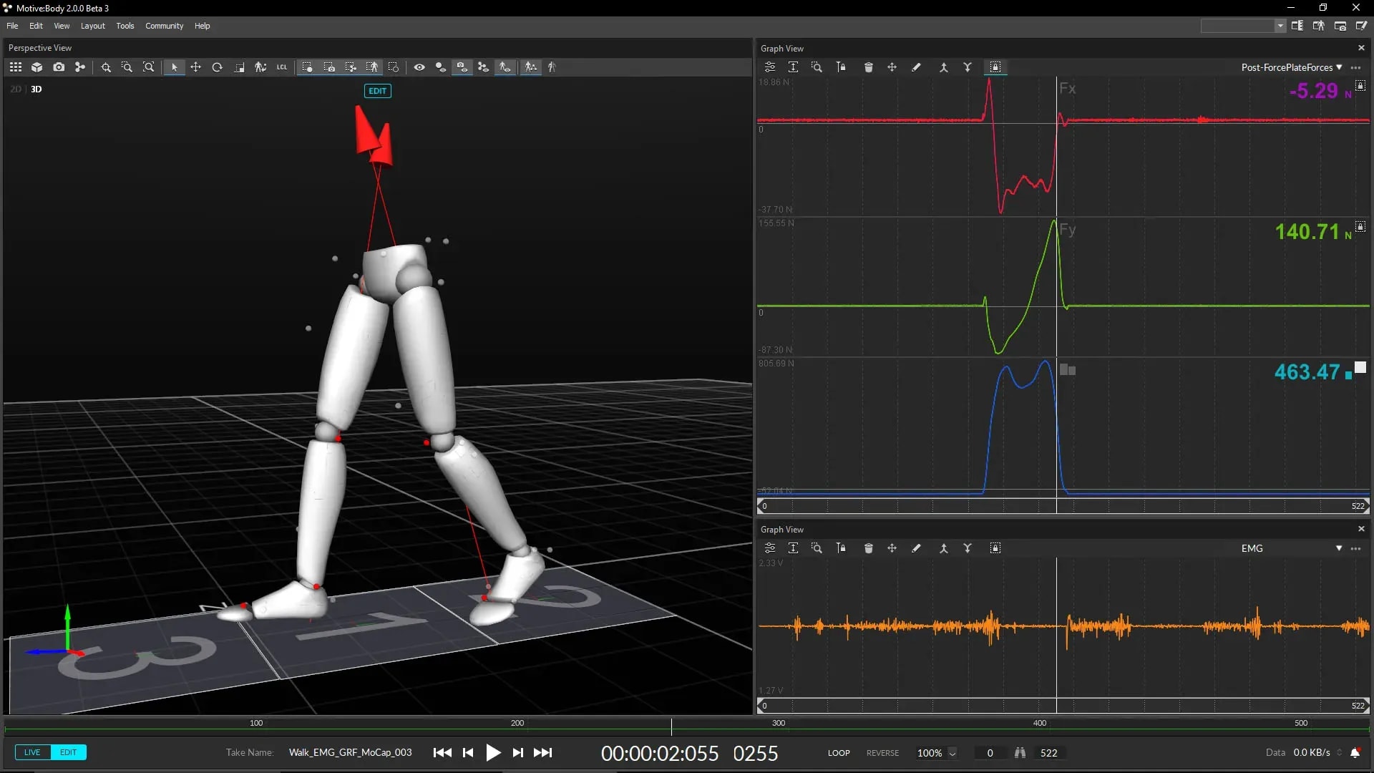The image size is (1374, 773).
Task: Click the REVERSE playback button
Action: click(882, 753)
